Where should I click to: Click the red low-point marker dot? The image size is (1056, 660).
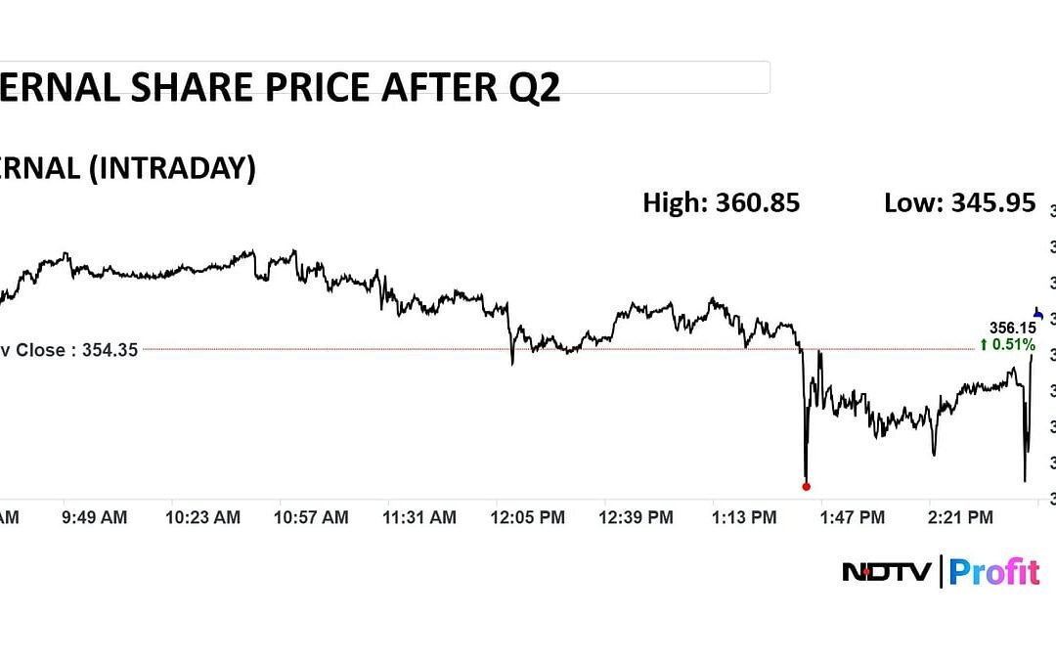click(806, 486)
